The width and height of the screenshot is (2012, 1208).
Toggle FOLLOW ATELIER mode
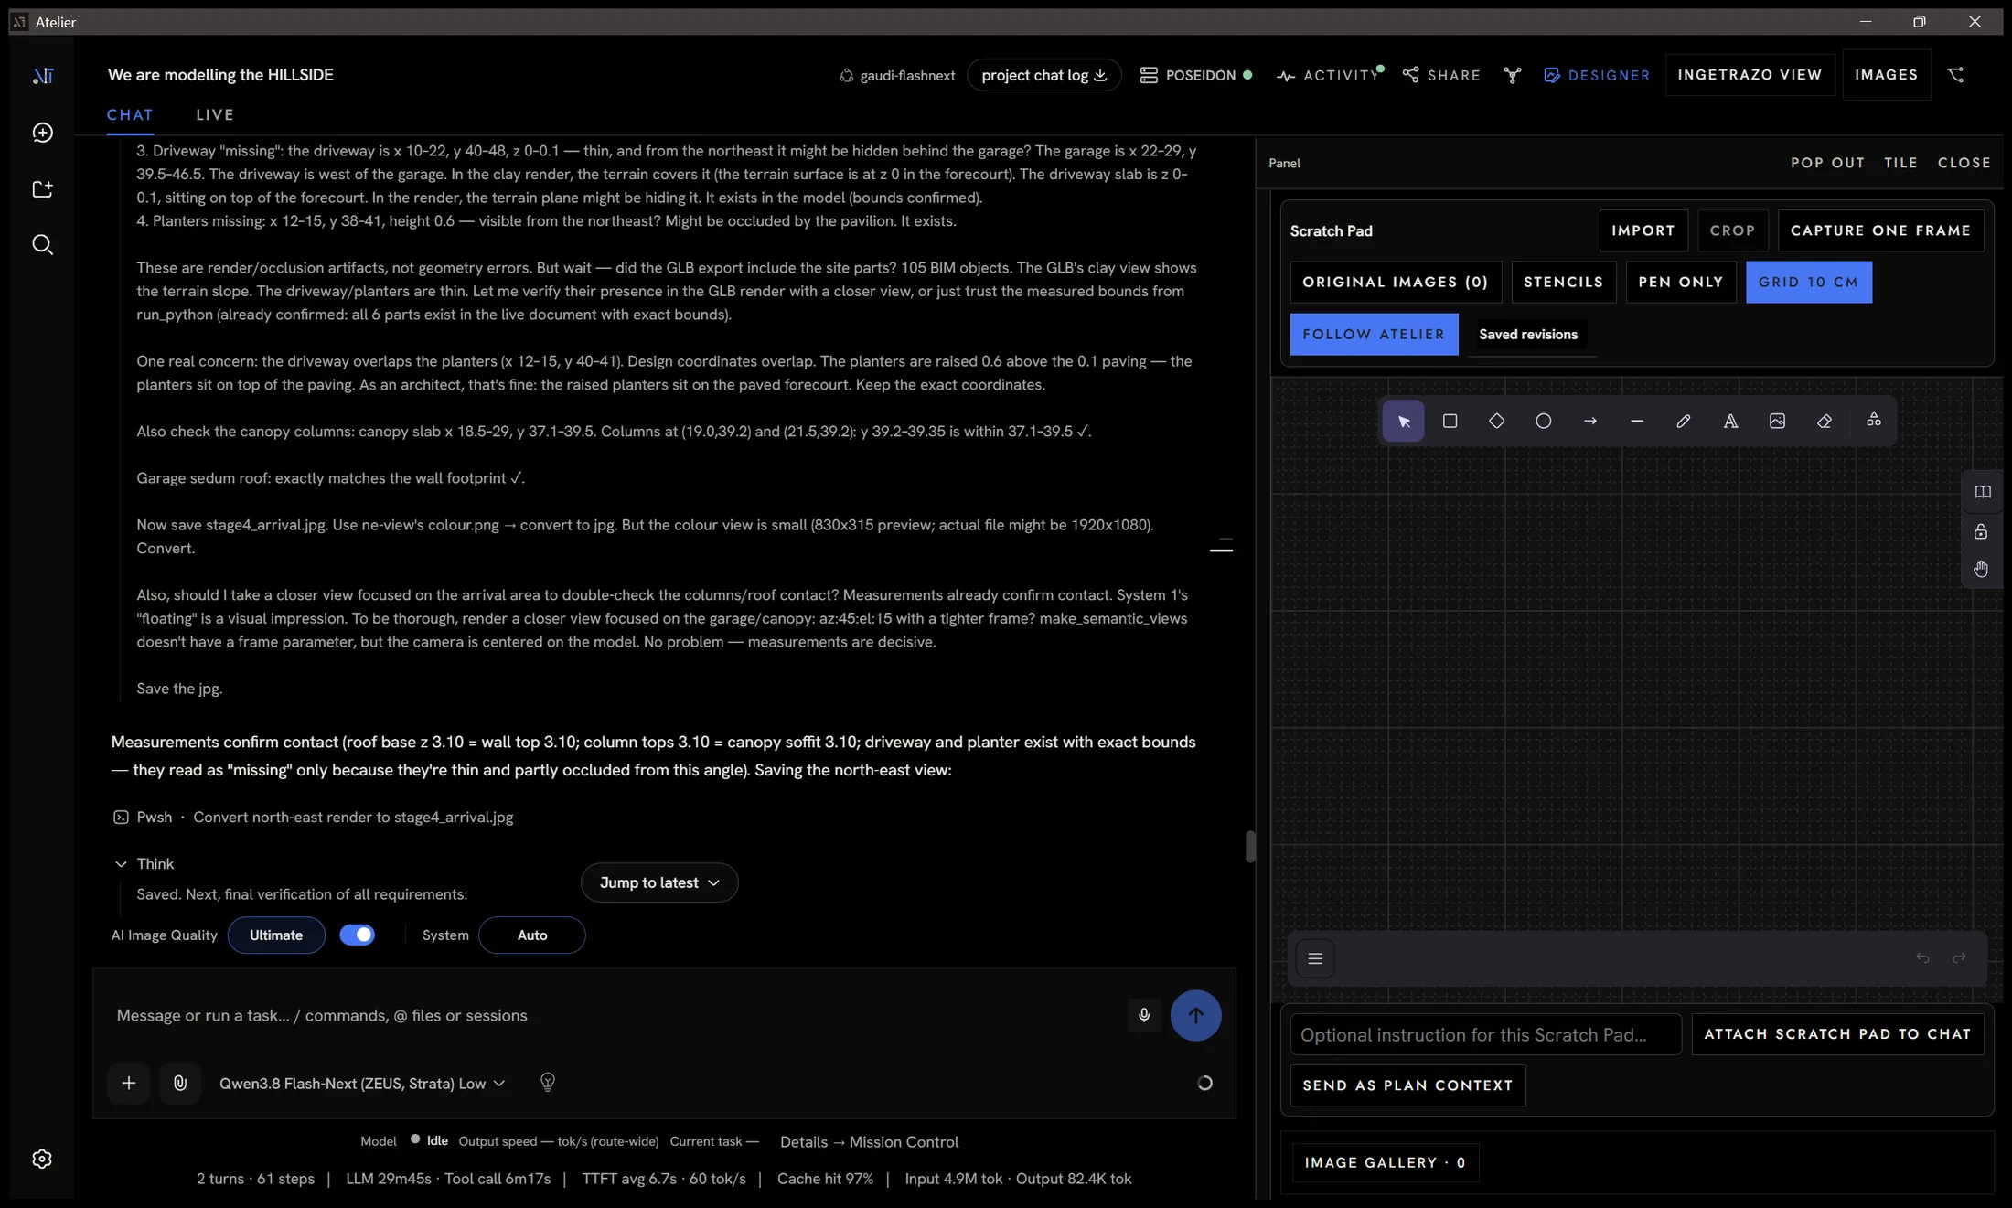click(1374, 334)
